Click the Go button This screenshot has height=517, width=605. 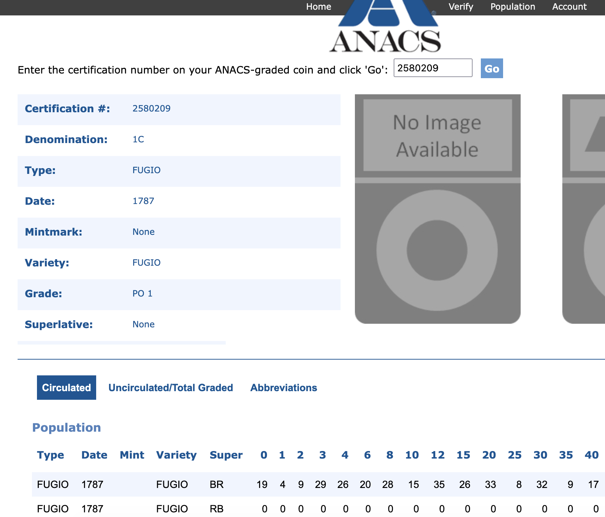[492, 68]
